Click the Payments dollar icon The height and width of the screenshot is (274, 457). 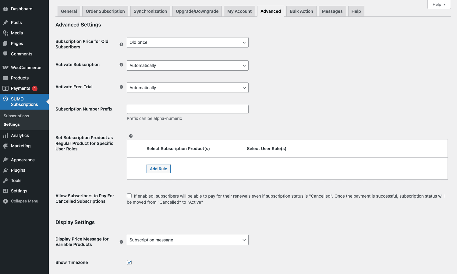coord(5,88)
